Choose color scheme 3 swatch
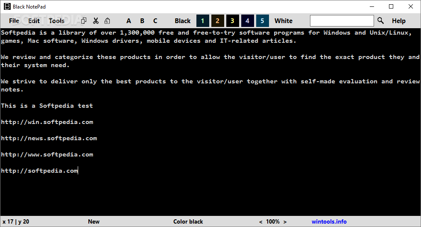Image resolution: width=421 pixels, height=227 pixels. [233, 21]
